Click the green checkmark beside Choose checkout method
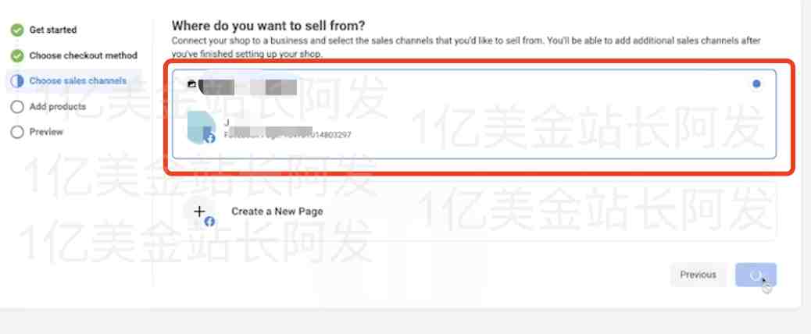811x334 pixels. click(x=17, y=55)
